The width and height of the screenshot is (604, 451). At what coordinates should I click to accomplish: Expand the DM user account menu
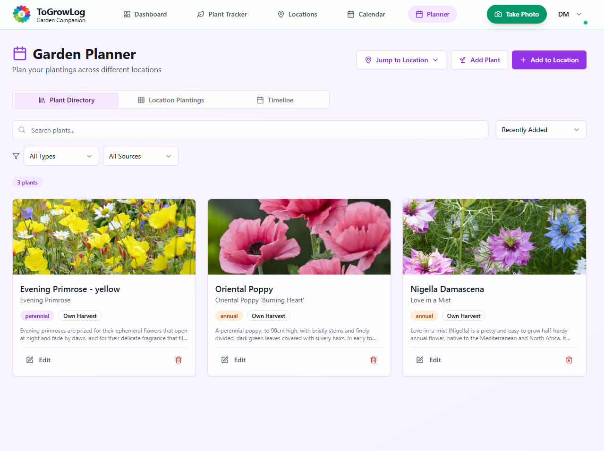pos(570,14)
